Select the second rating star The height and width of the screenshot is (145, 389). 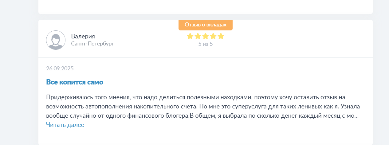click(x=198, y=36)
